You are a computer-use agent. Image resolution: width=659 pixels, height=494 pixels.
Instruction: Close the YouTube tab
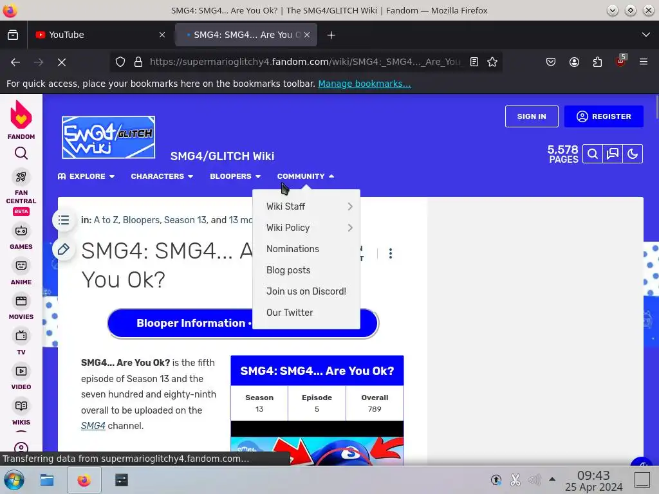tap(162, 35)
